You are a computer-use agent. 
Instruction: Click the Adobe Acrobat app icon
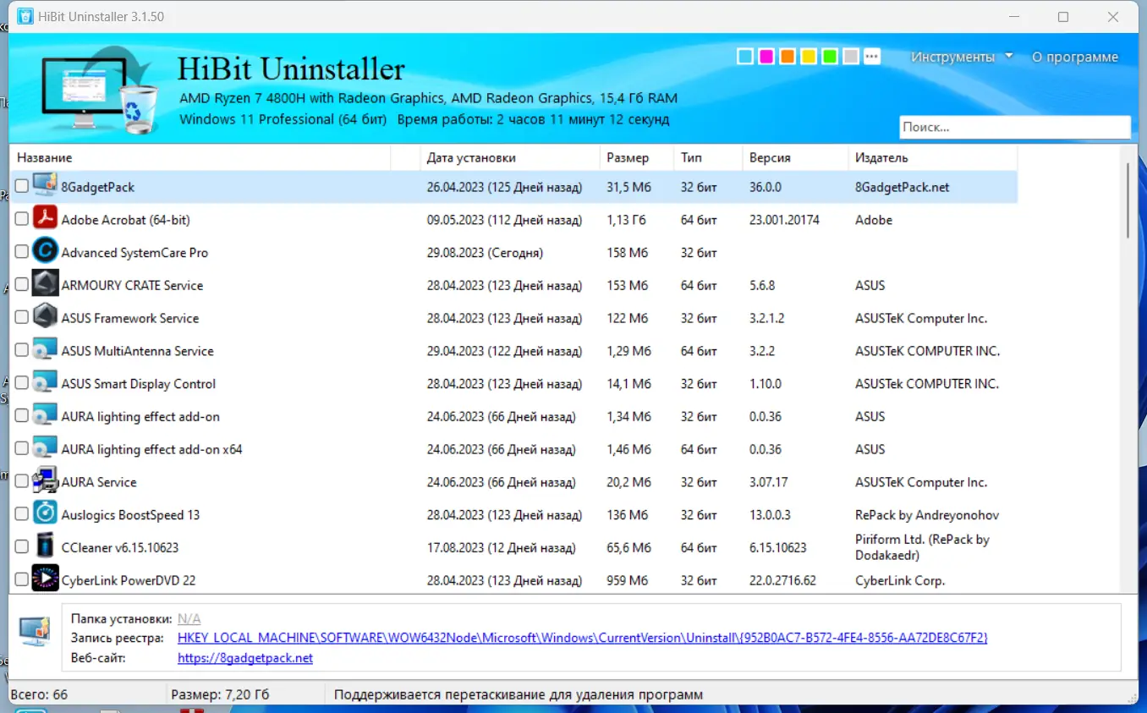click(x=44, y=217)
